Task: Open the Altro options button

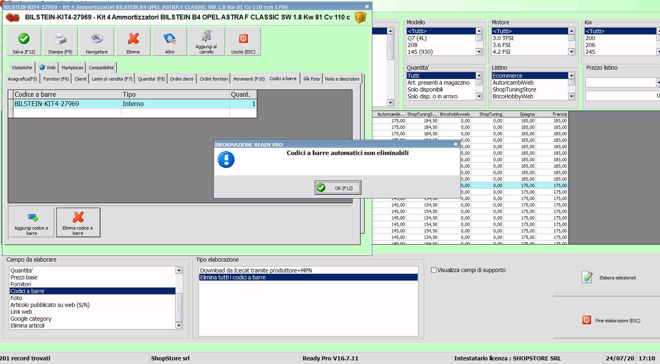Action: tap(170, 42)
